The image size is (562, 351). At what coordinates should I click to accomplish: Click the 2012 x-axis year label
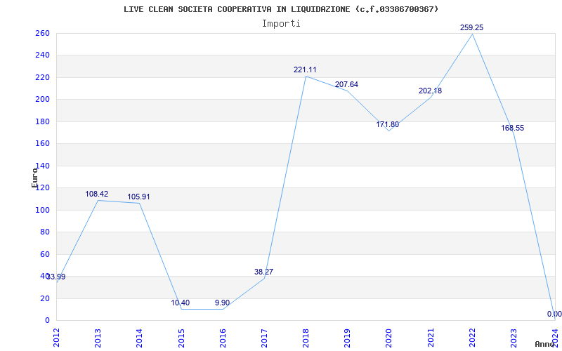tap(56, 338)
